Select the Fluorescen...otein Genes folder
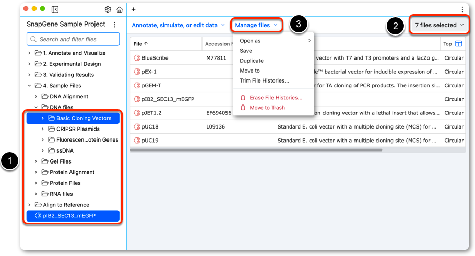 coord(87,140)
